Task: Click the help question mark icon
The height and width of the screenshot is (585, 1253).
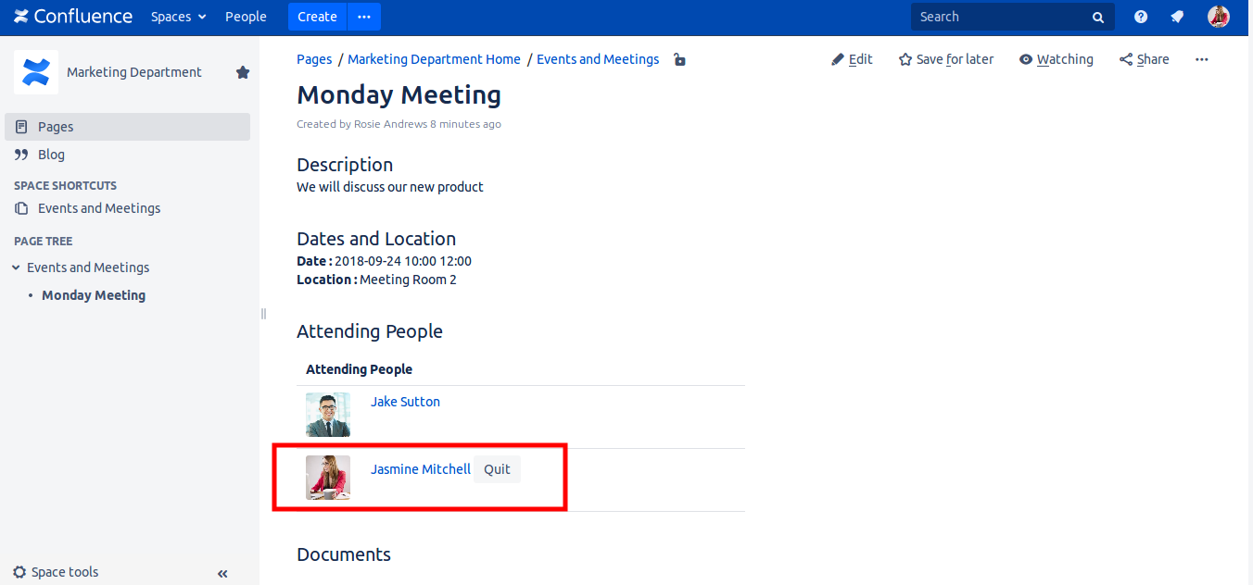Action: pyautogui.click(x=1141, y=17)
